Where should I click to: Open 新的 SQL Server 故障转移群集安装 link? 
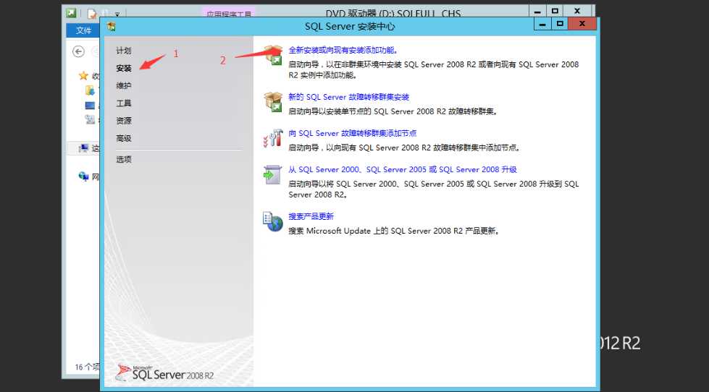[x=348, y=97]
